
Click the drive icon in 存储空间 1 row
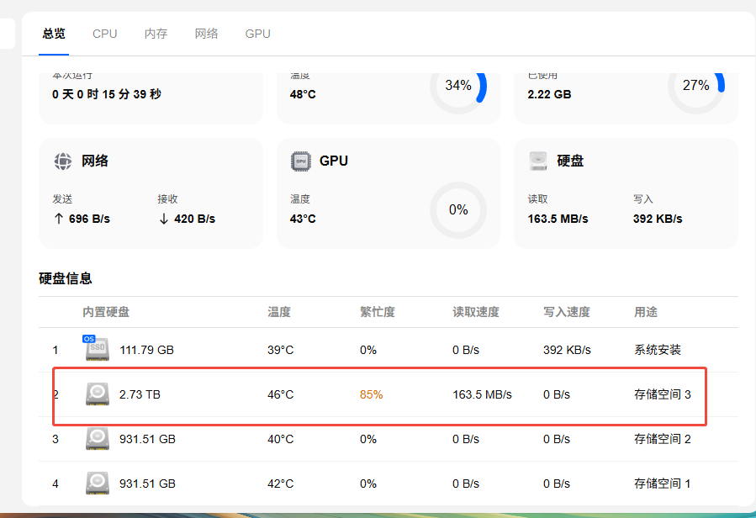click(x=98, y=484)
